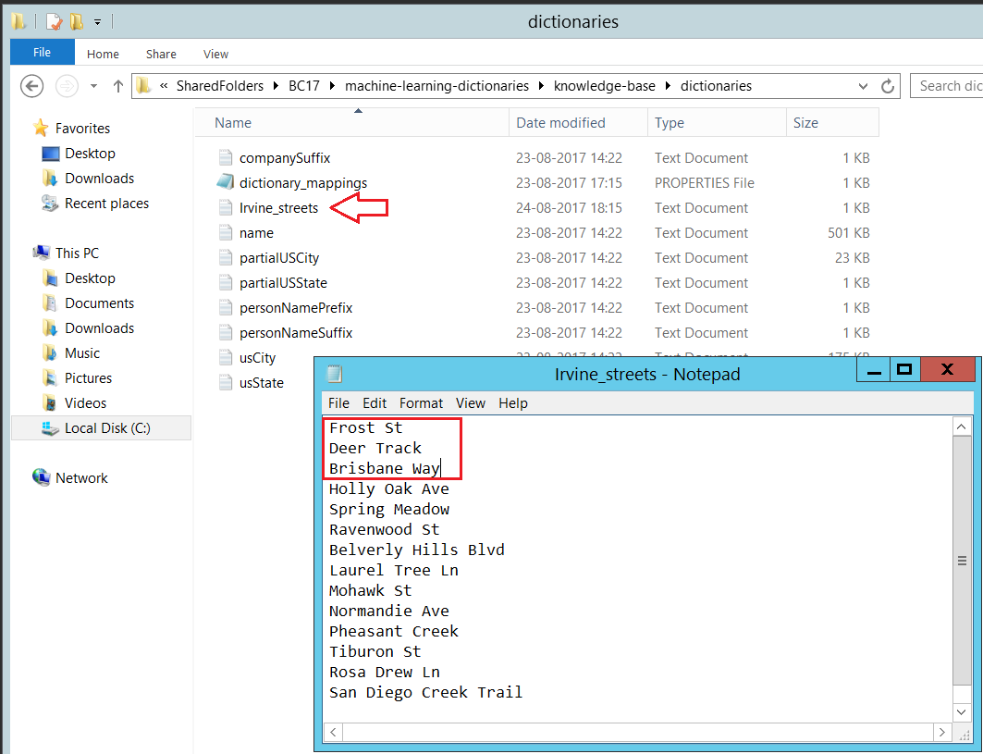
Task: Select the name text file icon
Action: [x=226, y=233]
